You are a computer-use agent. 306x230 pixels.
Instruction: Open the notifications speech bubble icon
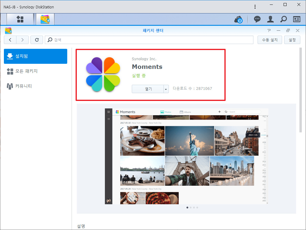coord(257,19)
